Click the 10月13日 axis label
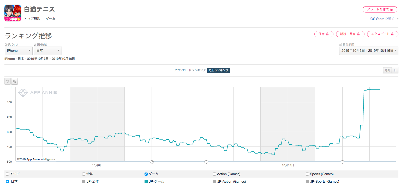This screenshot has width=401, height=191. click(x=288, y=165)
